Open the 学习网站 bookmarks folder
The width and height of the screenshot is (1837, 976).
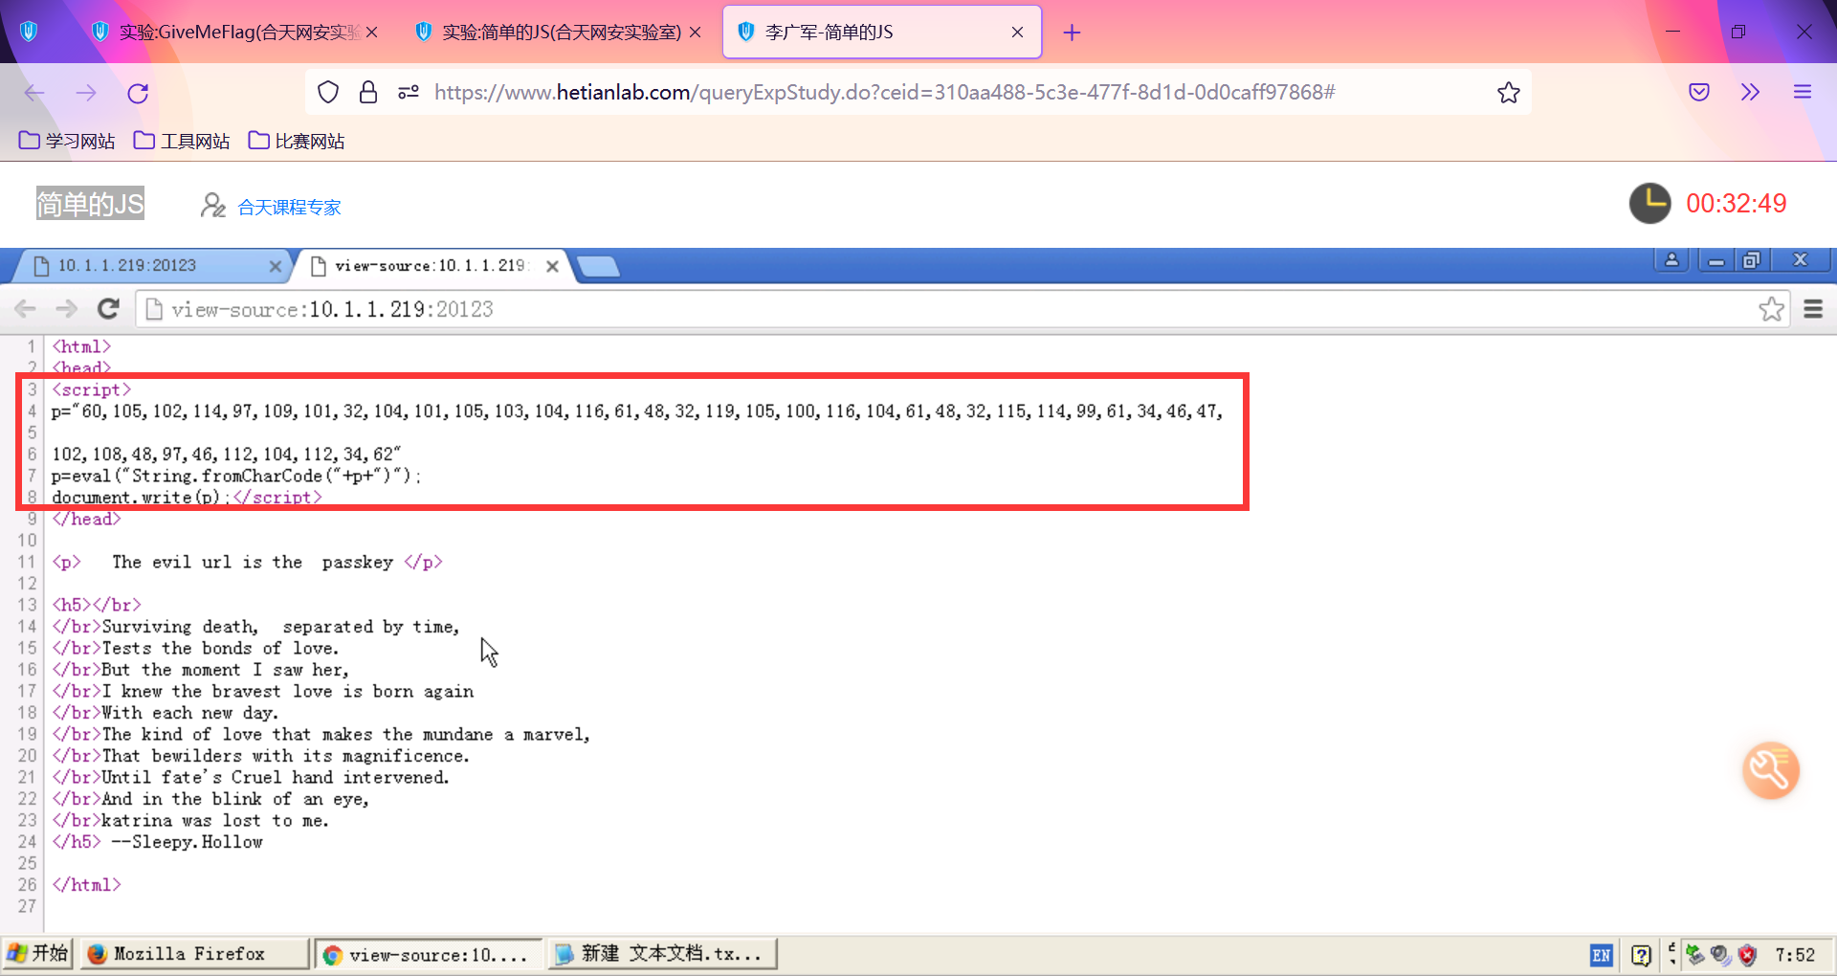[x=67, y=141]
